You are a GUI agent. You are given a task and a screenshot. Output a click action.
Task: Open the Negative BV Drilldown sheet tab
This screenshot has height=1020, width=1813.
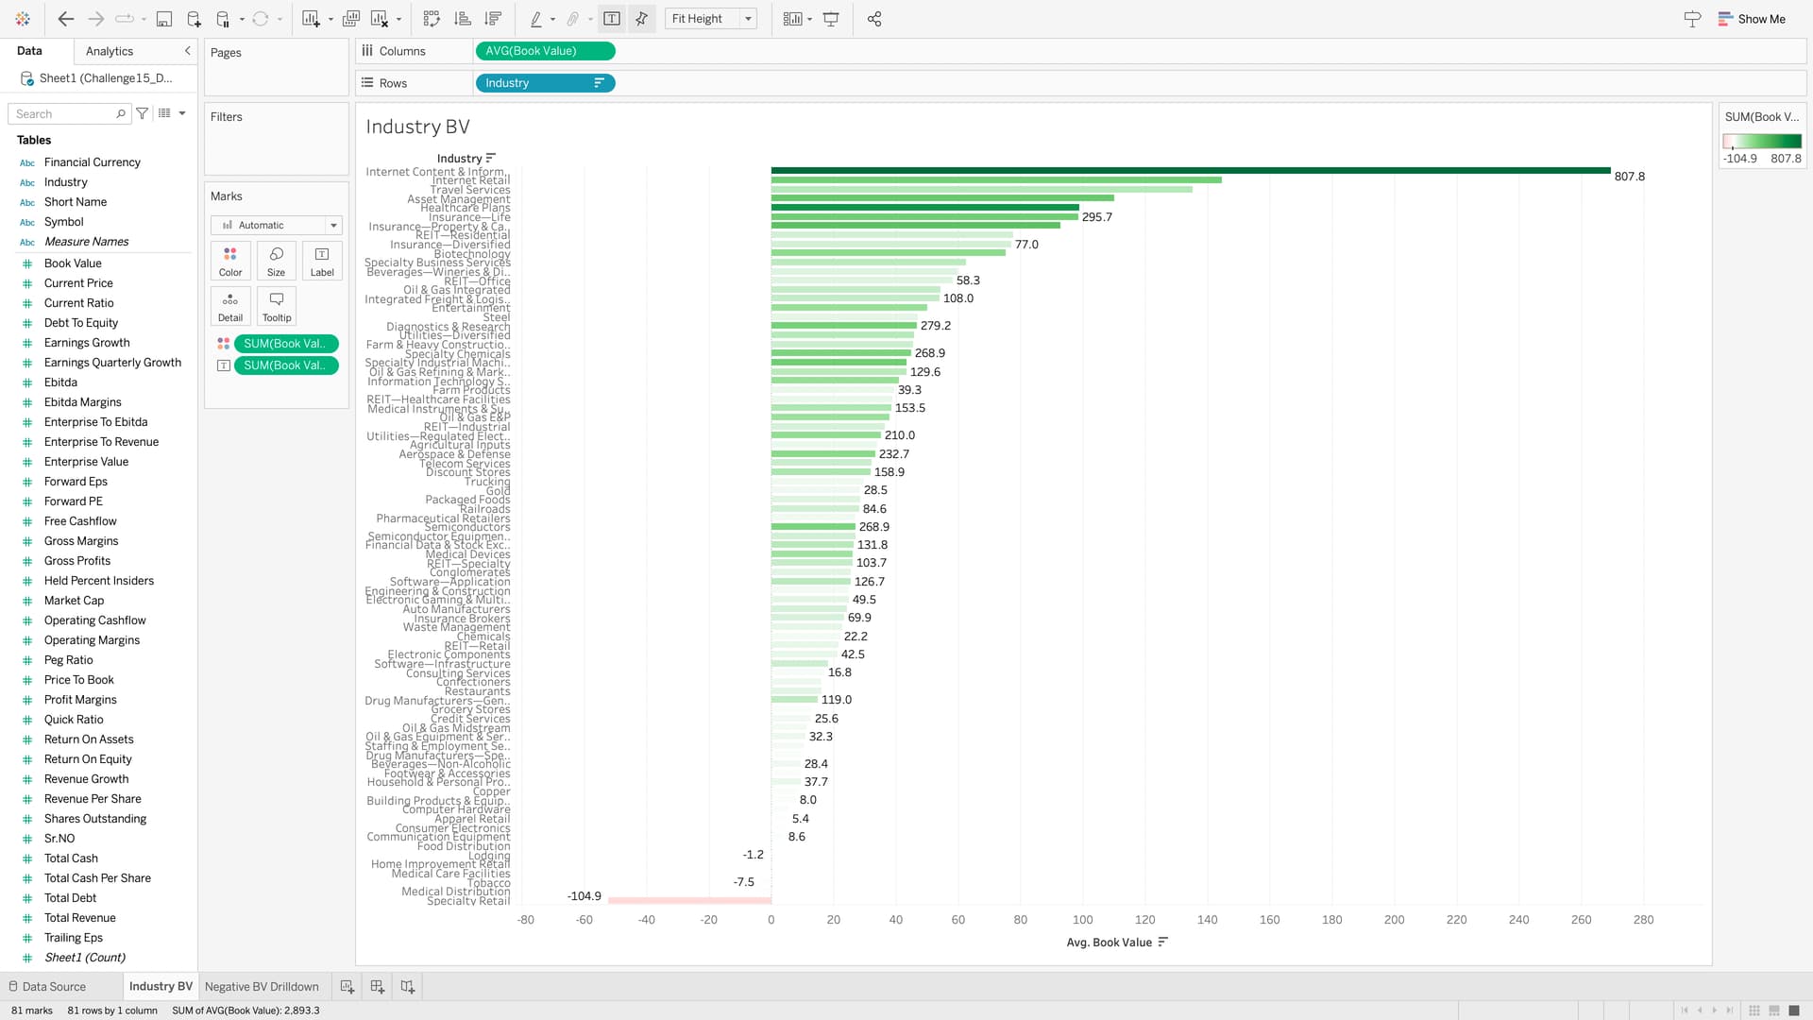[262, 986]
